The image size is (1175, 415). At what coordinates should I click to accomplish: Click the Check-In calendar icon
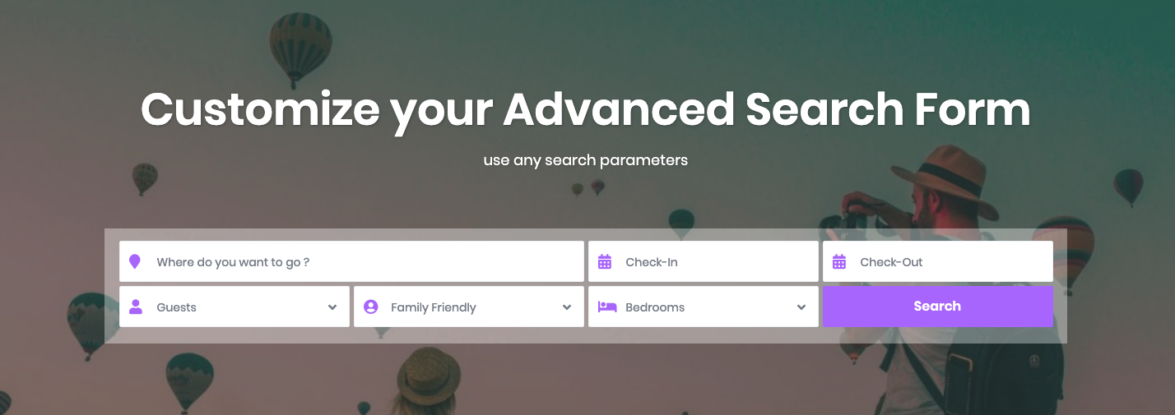tap(605, 262)
